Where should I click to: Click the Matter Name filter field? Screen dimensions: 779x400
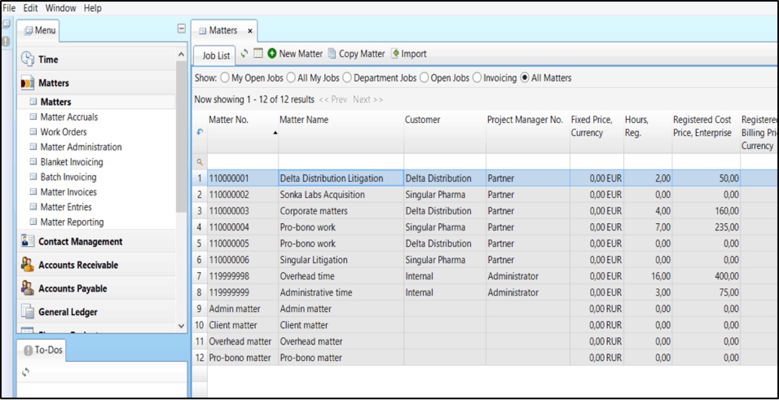(x=341, y=162)
